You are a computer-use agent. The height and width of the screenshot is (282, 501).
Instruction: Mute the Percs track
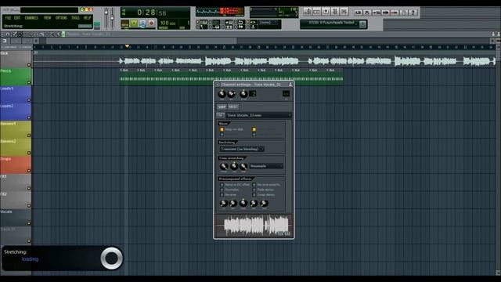29,82
